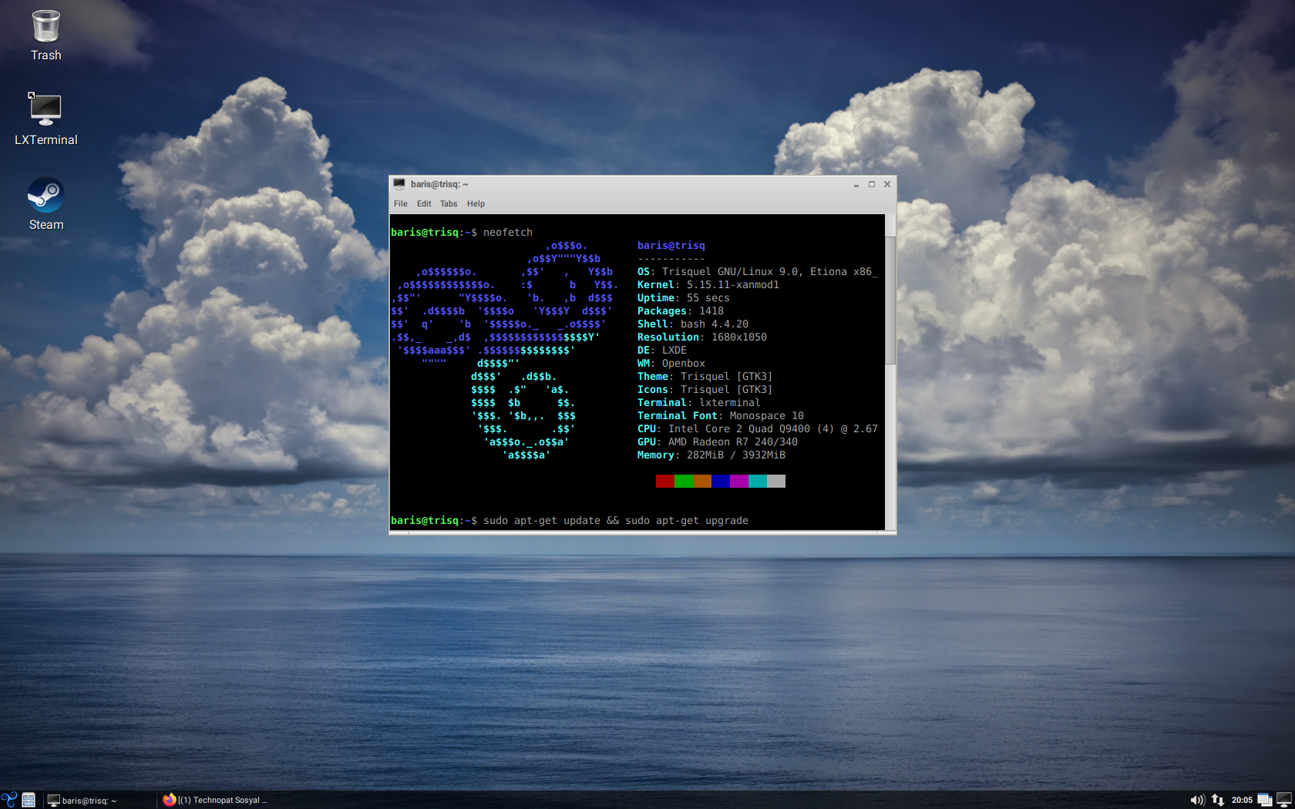Open the Trisquel main menu in the panel
Screen dimensions: 1295x809
9,800
